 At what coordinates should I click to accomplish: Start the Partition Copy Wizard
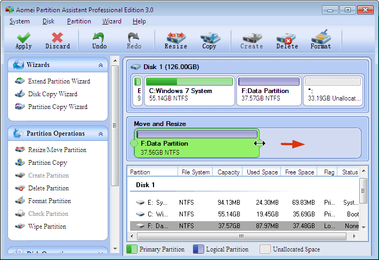[x=58, y=107]
